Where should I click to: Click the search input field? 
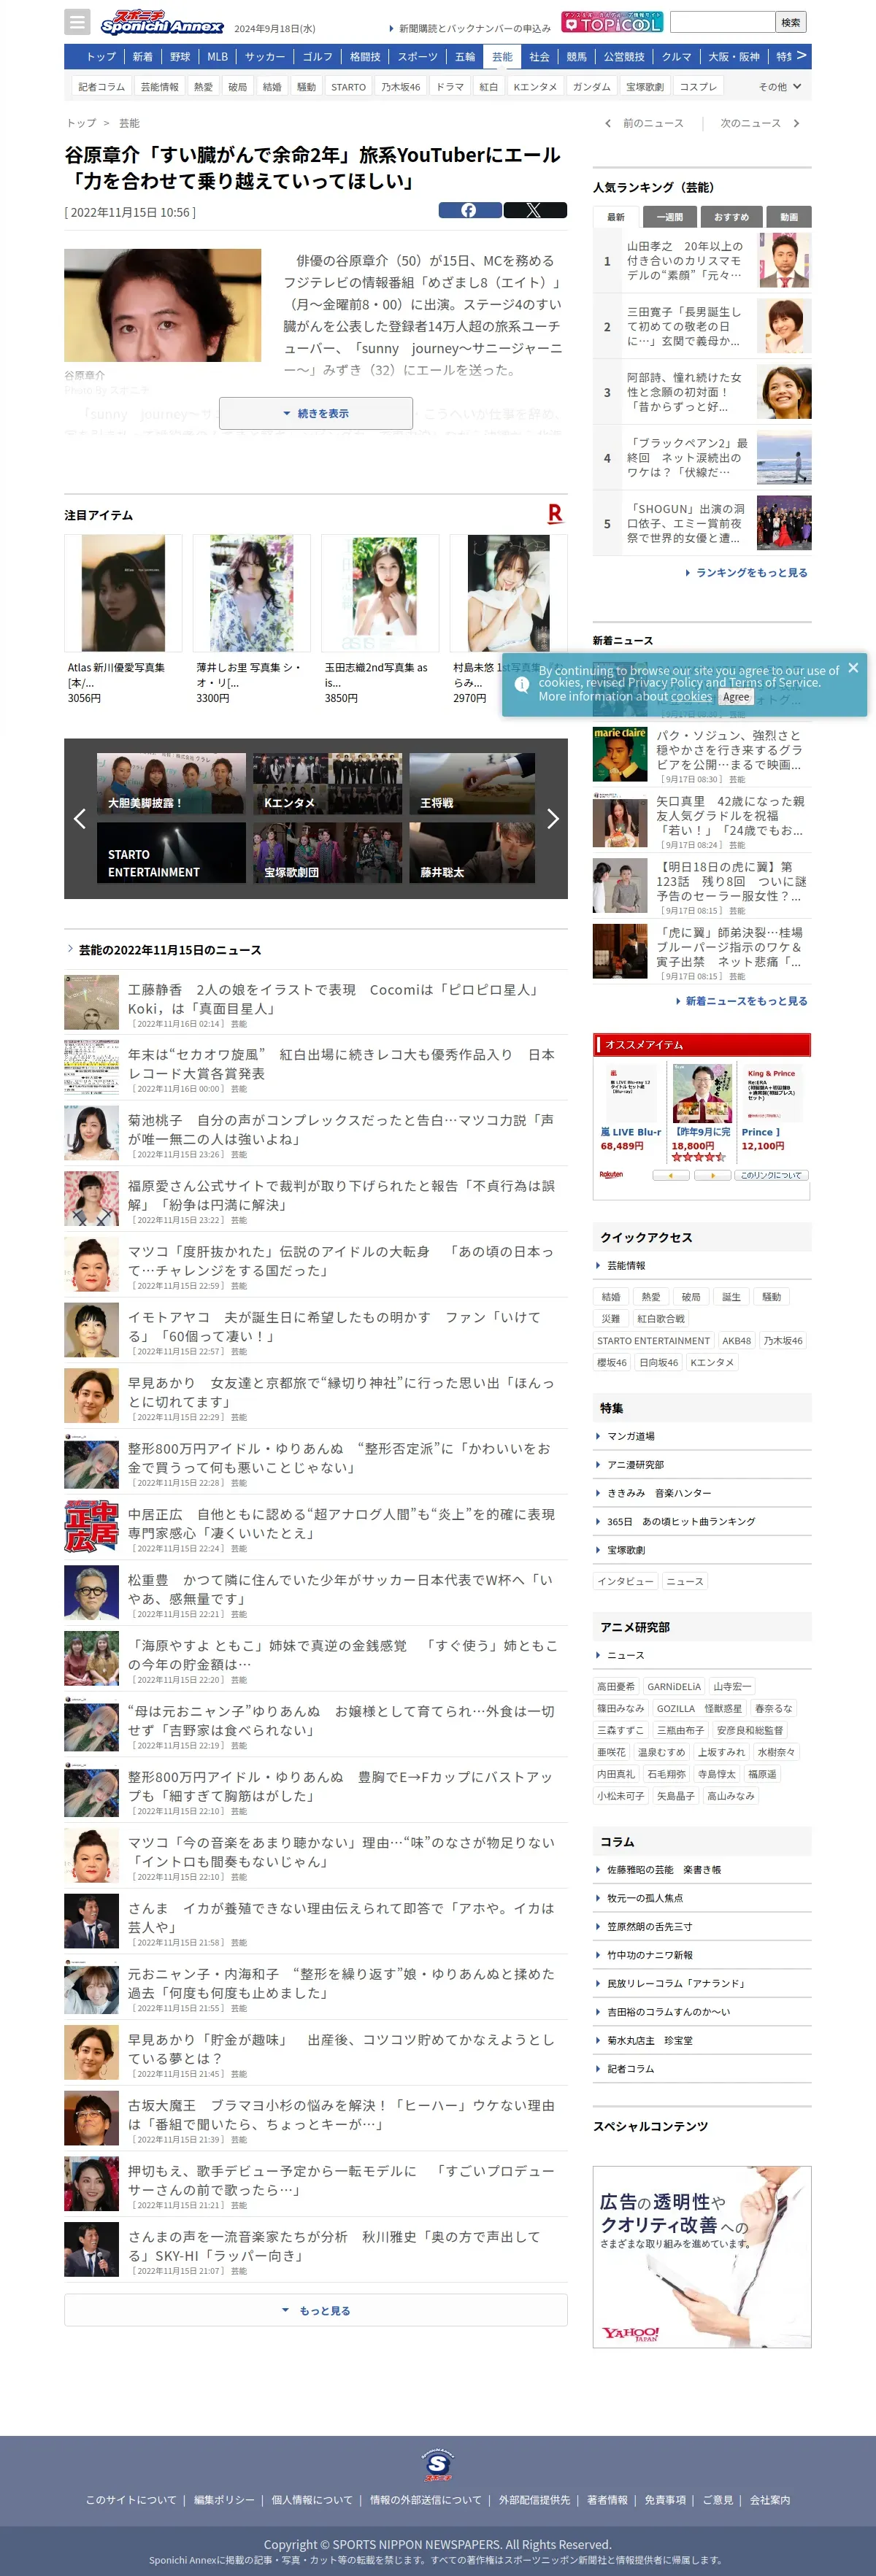(723, 22)
